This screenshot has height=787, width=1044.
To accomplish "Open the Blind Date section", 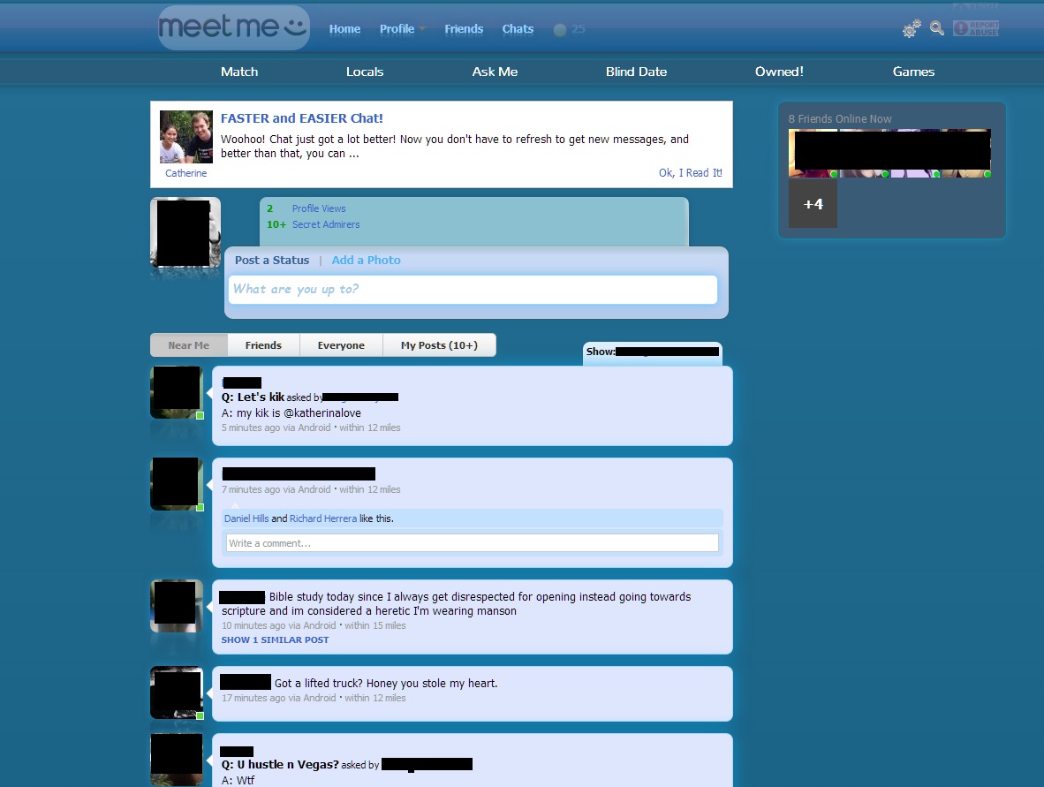I will coord(636,72).
